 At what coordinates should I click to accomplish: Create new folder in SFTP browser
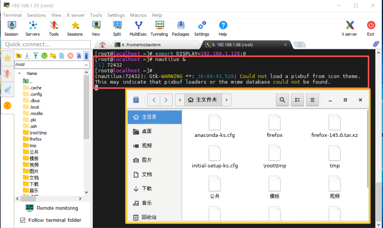pyautogui.click(x=53, y=56)
